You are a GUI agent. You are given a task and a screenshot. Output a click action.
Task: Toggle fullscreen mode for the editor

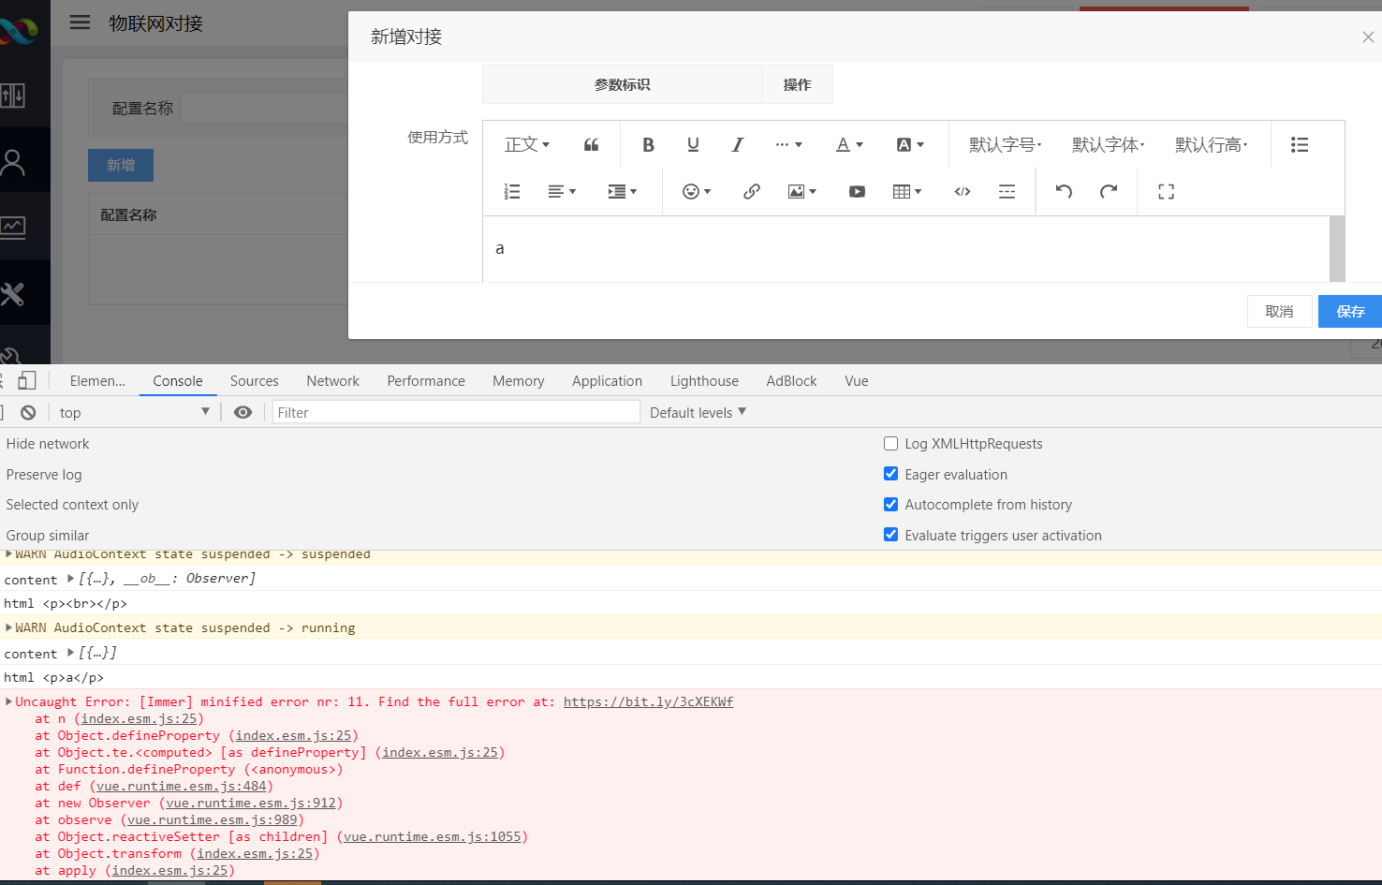click(x=1166, y=192)
